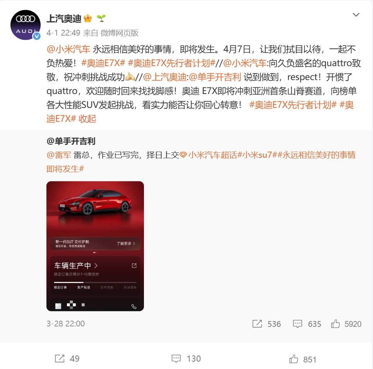Open the @单手开吉利 original poster name
373x369 pixels.
71,141
